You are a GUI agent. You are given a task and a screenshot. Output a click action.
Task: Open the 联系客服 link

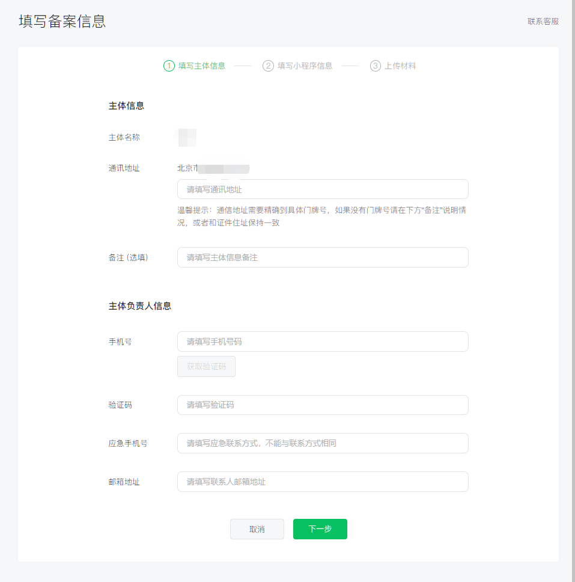click(543, 22)
